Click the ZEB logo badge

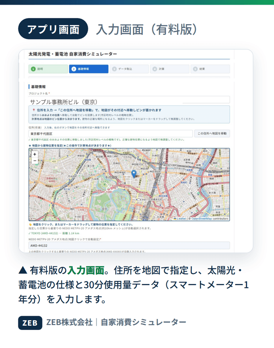pyautogui.click(x=30, y=323)
